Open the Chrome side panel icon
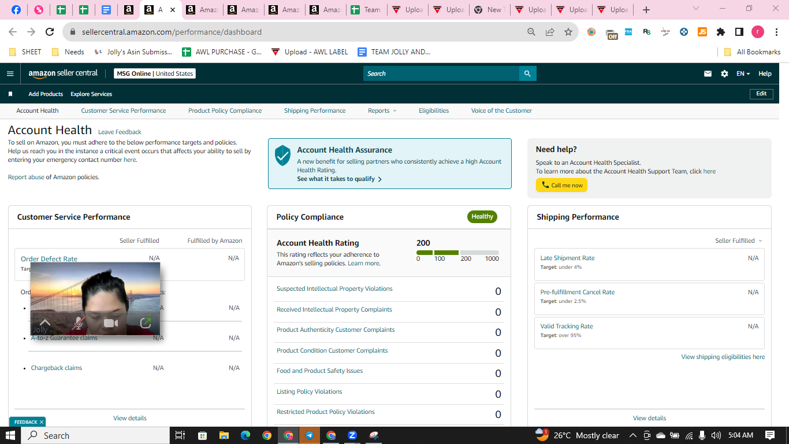 click(739, 32)
